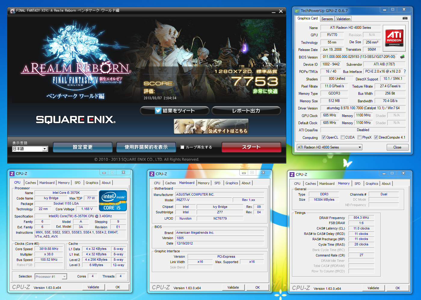Toggle the CUDA checkbox in GPU-Z
This screenshot has width=421, height=300.
(343, 137)
